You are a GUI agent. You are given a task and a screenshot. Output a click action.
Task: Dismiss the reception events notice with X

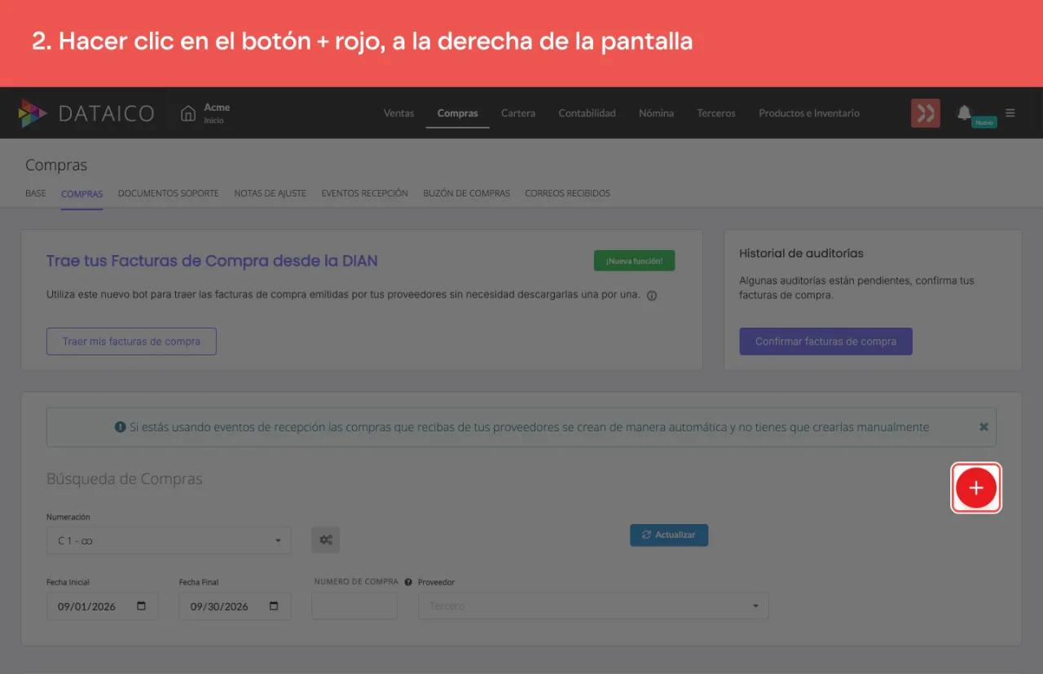click(x=984, y=426)
